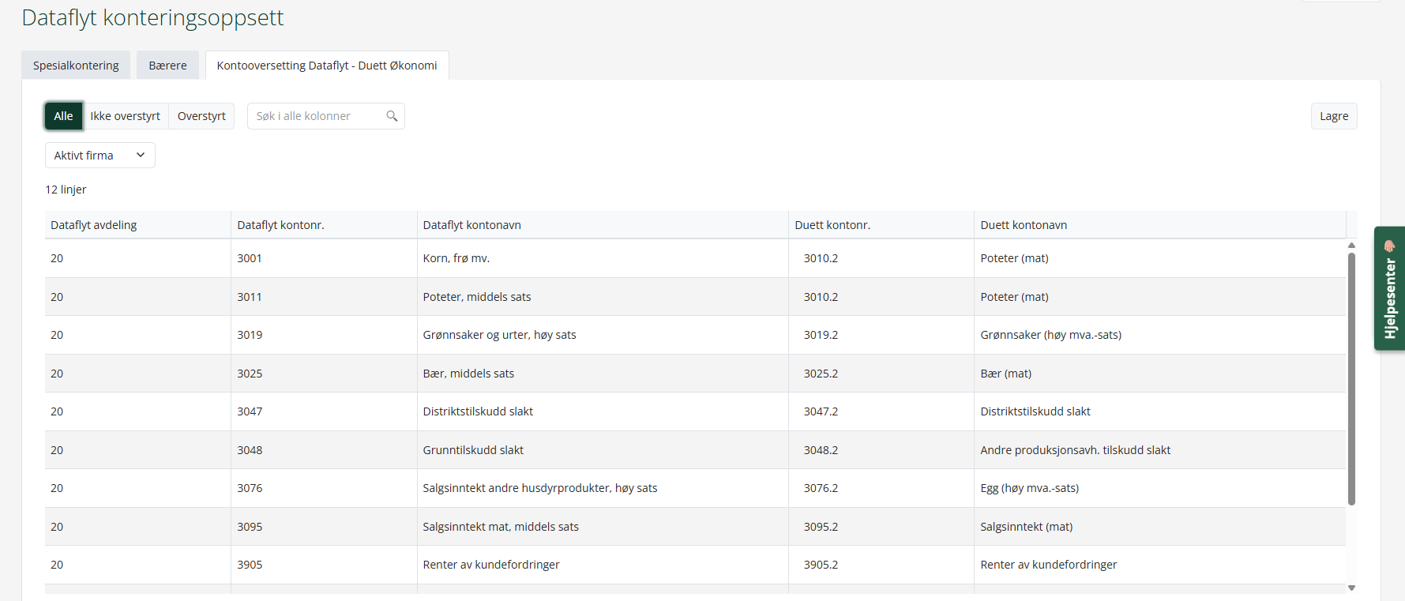Viewport: 1405px width, 601px height.
Task: Click the search magnifier icon
Action: [392, 116]
